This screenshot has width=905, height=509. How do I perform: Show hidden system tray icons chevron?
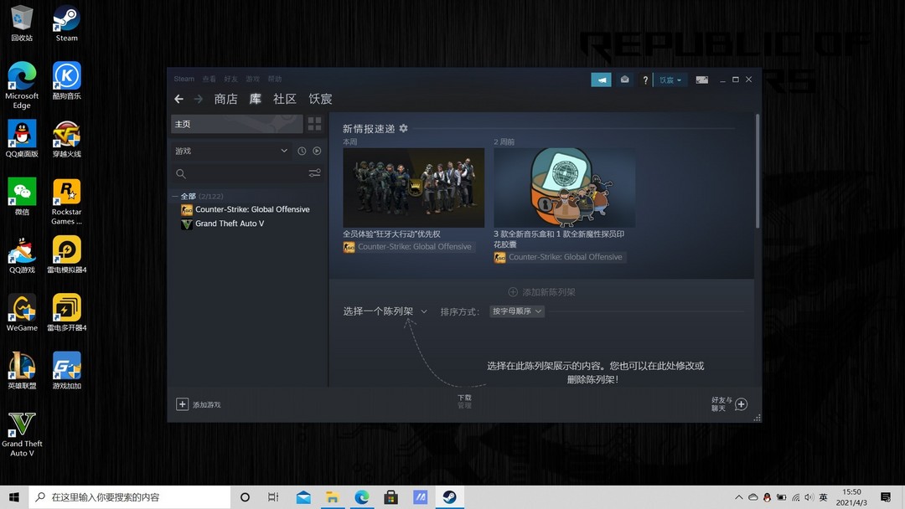click(739, 497)
